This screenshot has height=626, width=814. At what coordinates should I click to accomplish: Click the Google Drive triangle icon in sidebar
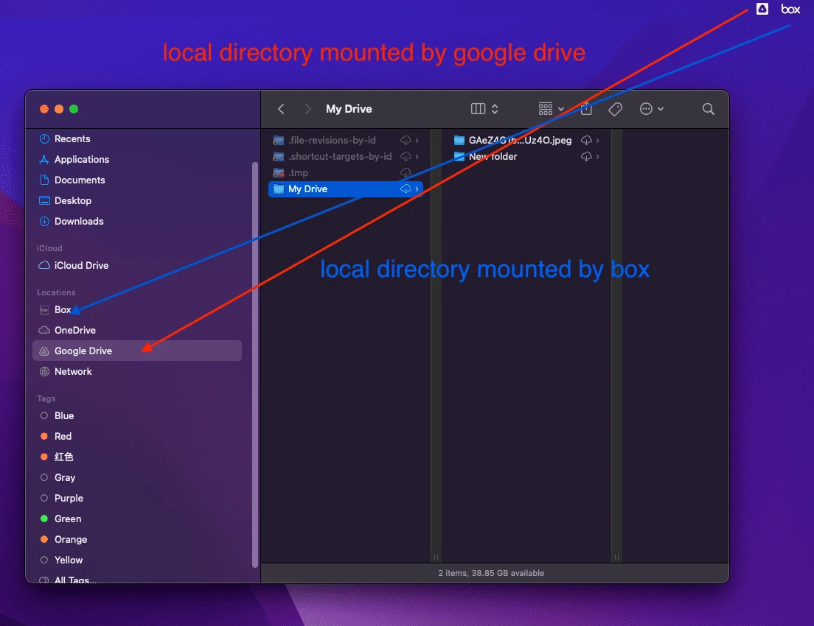(x=45, y=351)
